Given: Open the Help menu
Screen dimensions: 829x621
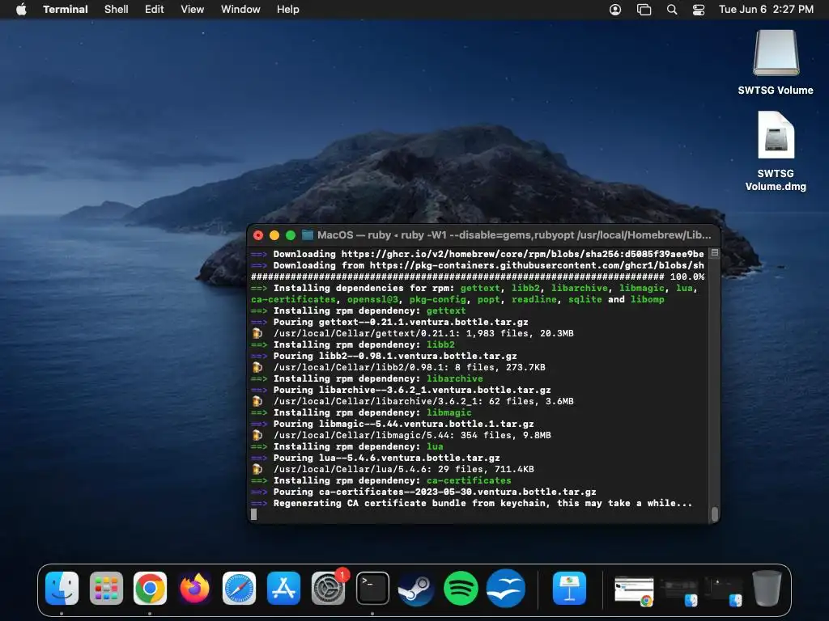Looking at the screenshot, I should click(x=287, y=10).
